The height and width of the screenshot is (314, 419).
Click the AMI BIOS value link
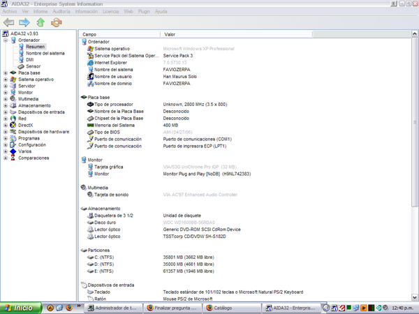tap(177, 132)
